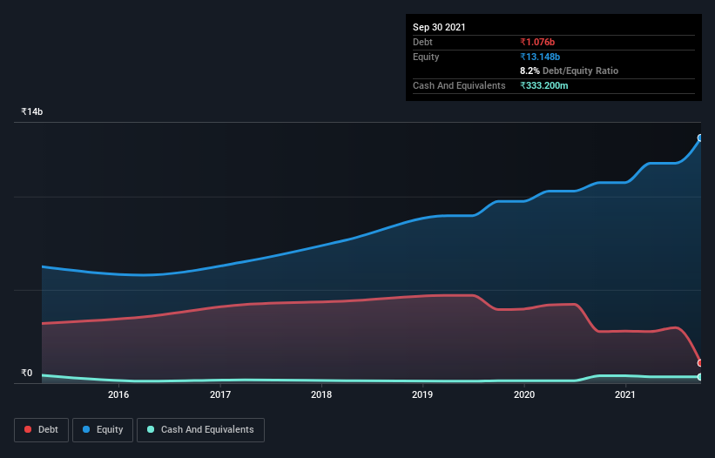This screenshot has width=715, height=458.
Task: Select the Equity data point marker at line end
Action: 700,138
